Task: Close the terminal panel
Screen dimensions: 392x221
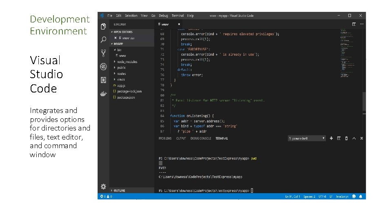Action: click(361, 138)
